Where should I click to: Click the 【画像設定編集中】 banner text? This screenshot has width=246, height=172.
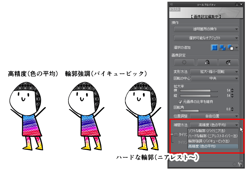[x=206, y=17]
